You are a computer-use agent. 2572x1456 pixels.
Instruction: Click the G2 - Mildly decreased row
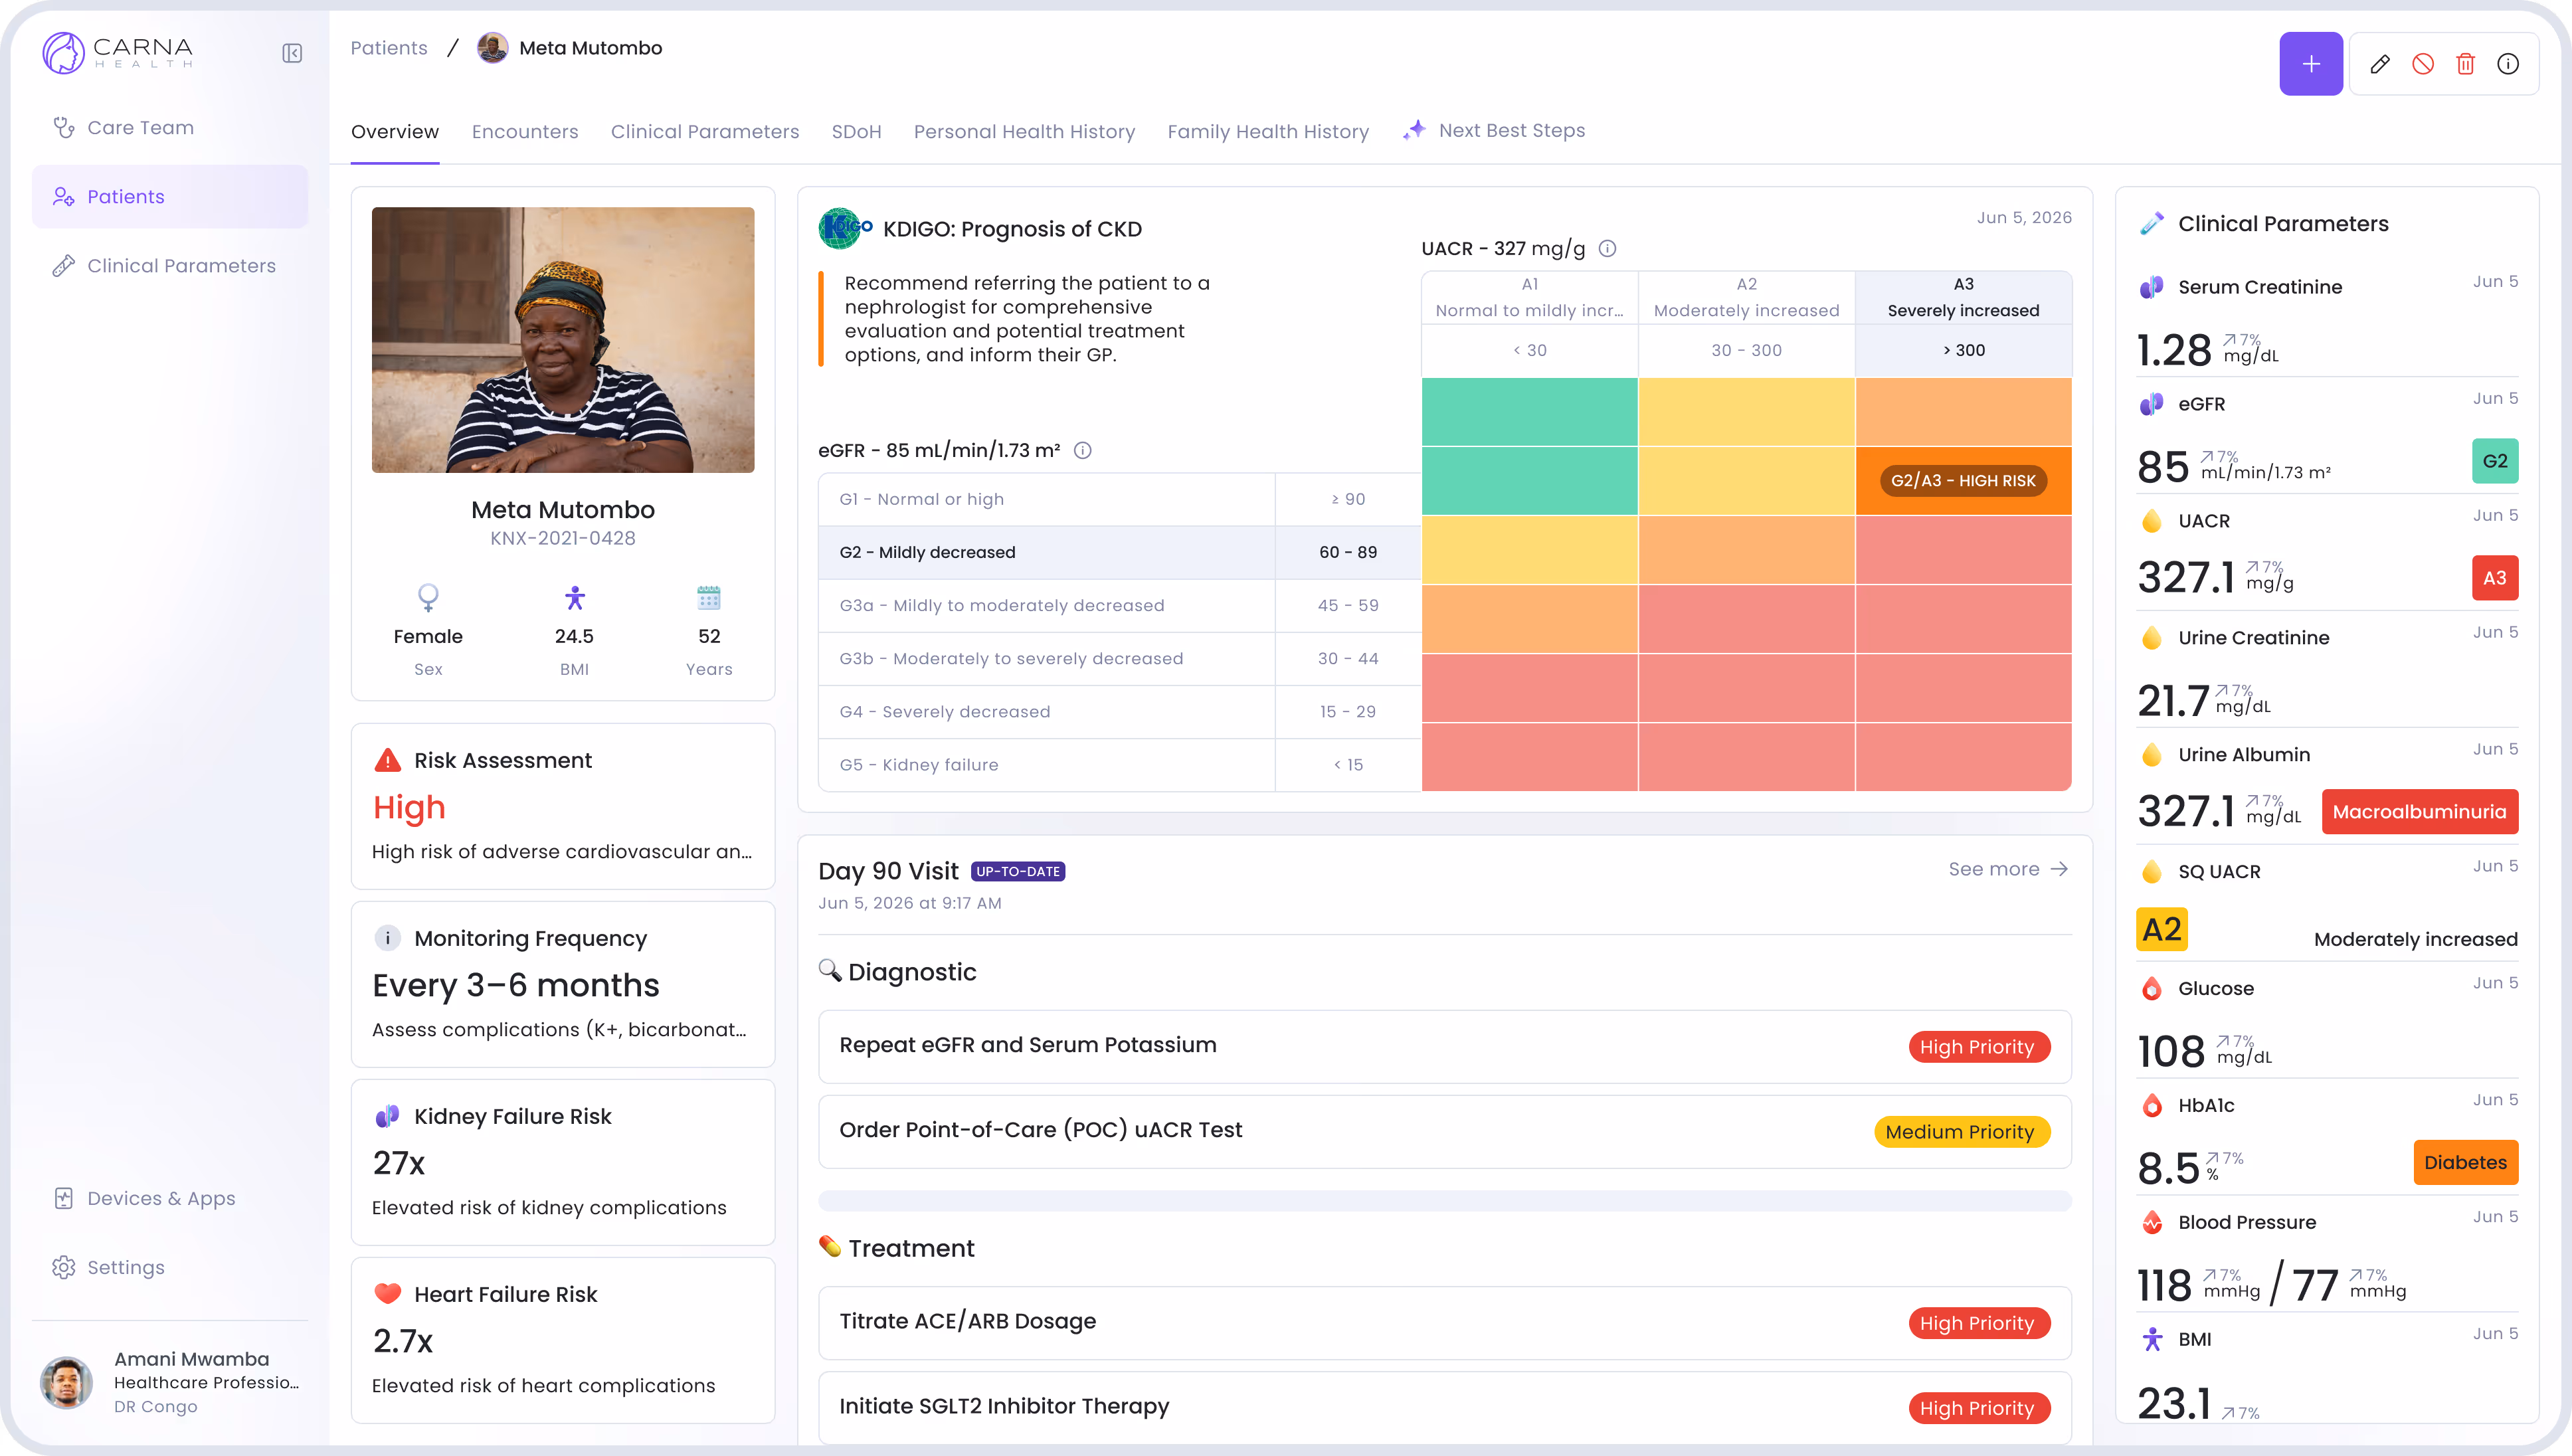click(1119, 552)
